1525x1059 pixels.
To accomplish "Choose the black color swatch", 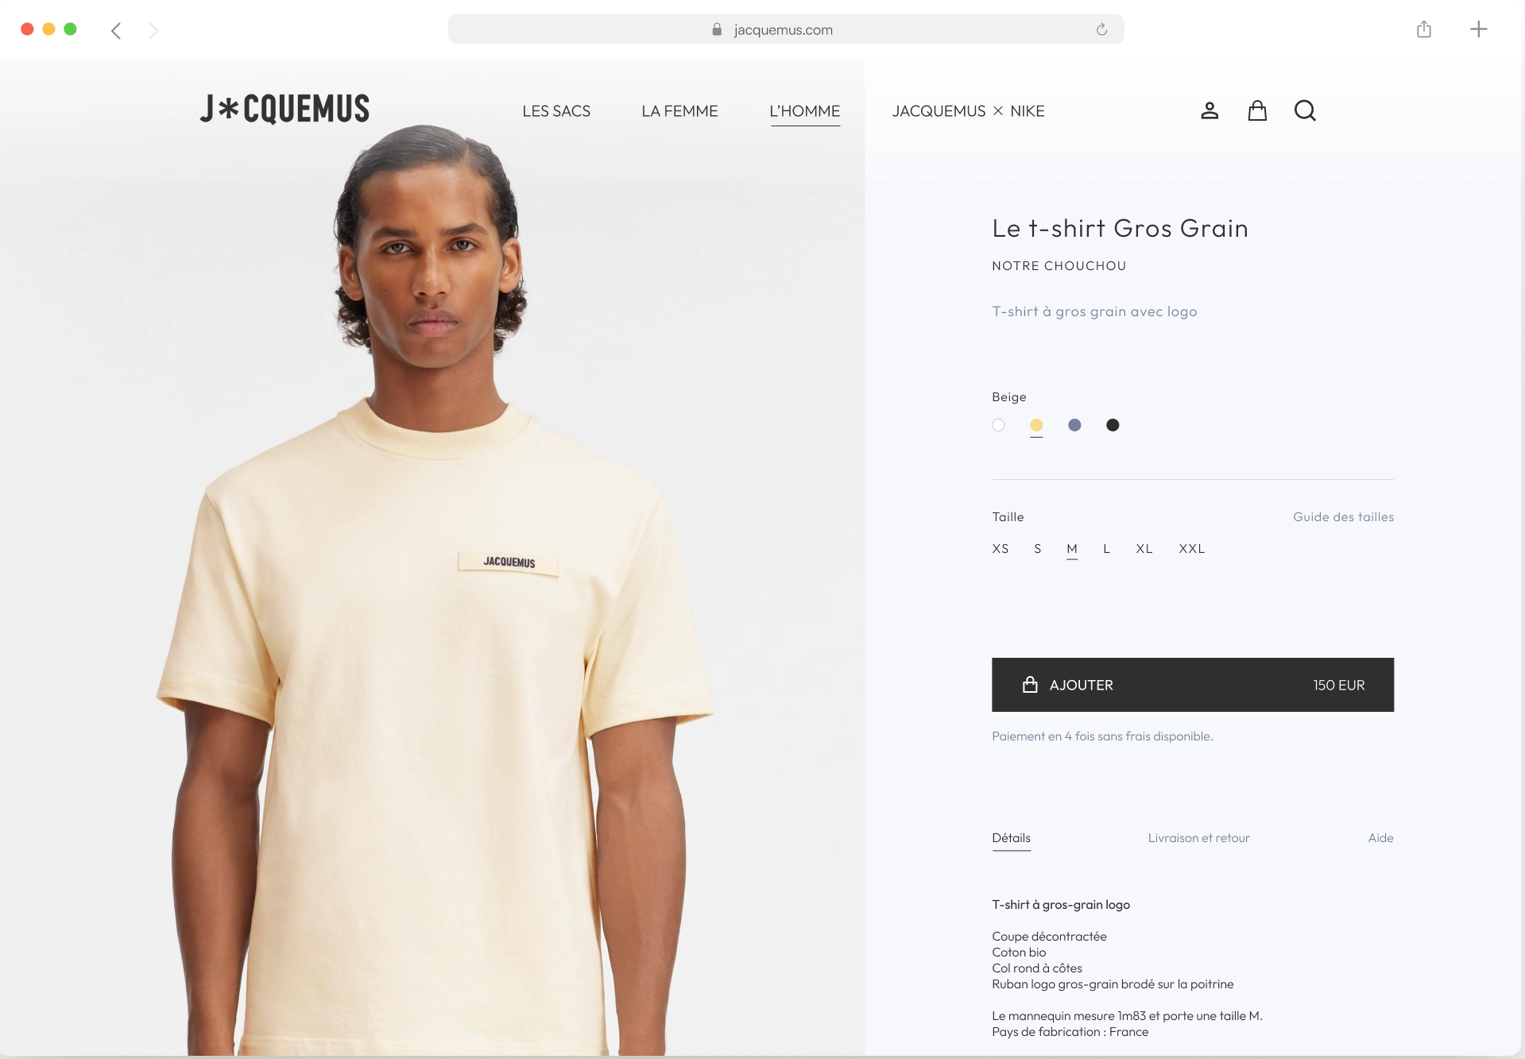I will click(1113, 425).
